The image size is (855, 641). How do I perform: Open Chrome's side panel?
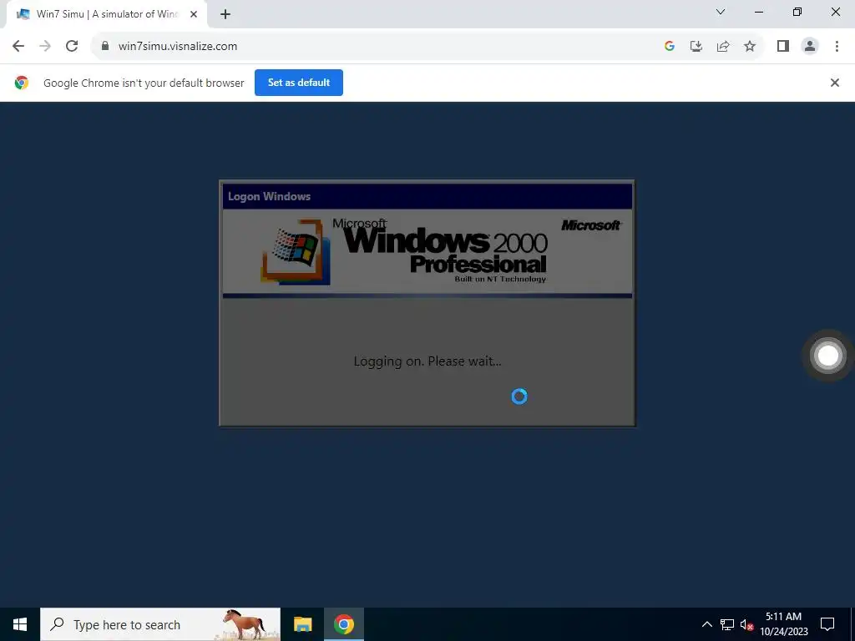[783, 47]
